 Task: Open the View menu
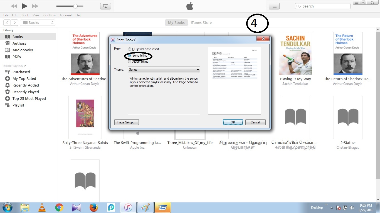point(36,15)
